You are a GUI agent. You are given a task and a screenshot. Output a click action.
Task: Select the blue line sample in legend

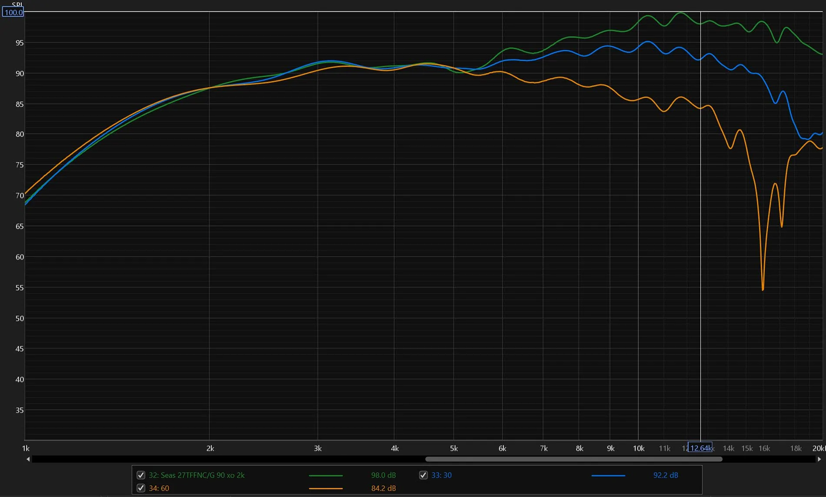(608, 475)
